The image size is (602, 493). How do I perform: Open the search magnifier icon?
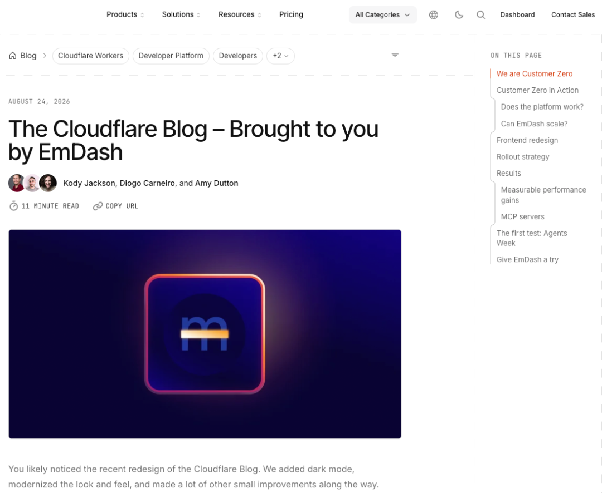pyautogui.click(x=480, y=14)
